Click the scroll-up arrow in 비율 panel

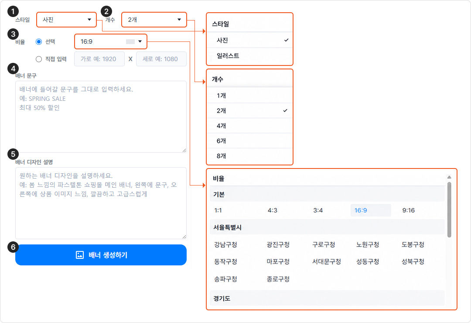coord(449,177)
